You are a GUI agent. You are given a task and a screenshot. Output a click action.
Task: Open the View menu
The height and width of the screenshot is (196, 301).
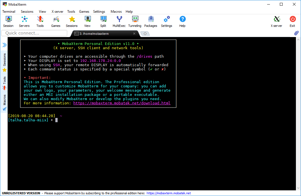coord(42,12)
